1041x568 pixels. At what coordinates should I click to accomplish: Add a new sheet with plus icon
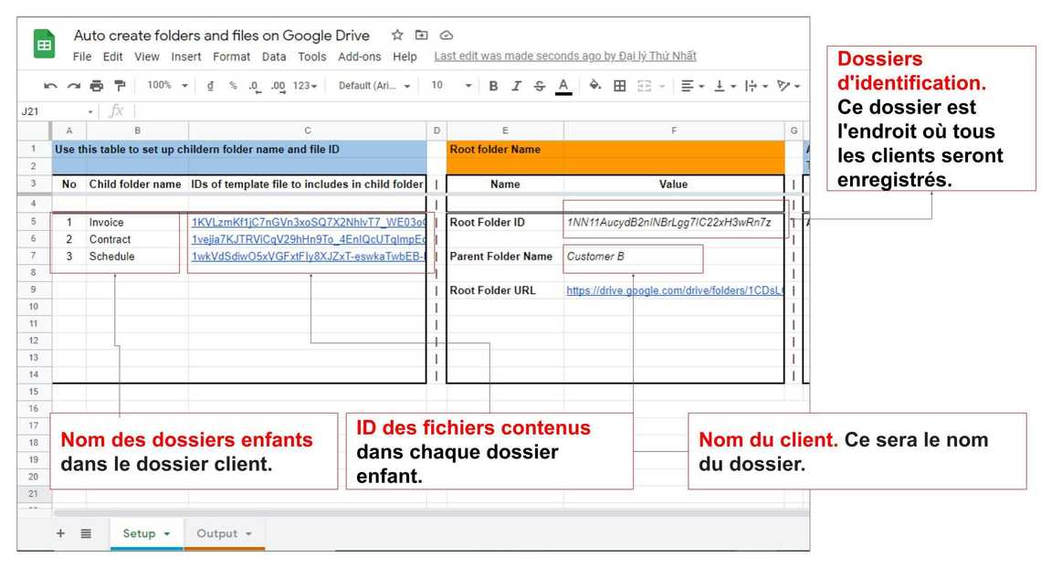coord(61,533)
